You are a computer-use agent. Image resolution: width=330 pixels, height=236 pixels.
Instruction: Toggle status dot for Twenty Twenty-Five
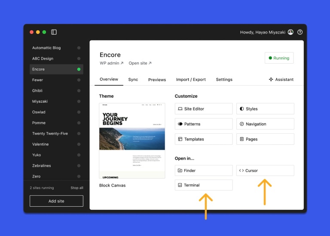point(79,133)
